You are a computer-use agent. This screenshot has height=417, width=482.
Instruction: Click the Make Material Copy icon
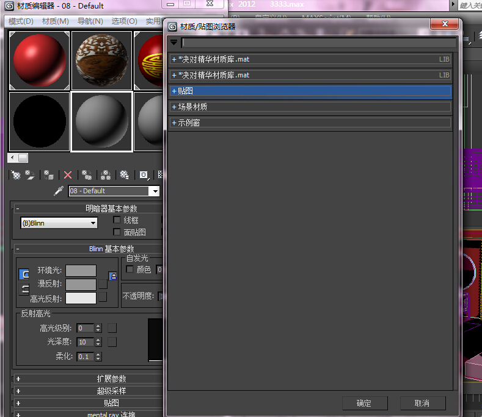(87, 175)
